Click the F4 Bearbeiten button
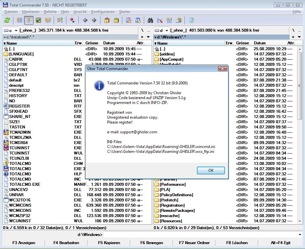 coord(66,243)
